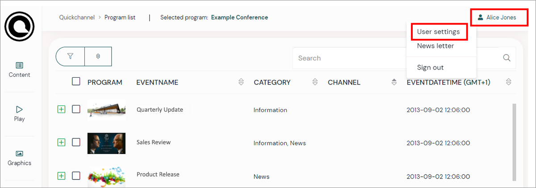Click the filter funnel icon
This screenshot has height=188, width=536.
click(x=70, y=56)
